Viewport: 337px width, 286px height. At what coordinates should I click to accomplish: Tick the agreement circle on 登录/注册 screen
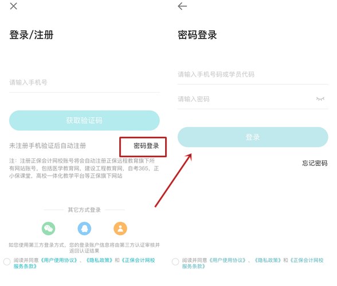(x=7, y=262)
